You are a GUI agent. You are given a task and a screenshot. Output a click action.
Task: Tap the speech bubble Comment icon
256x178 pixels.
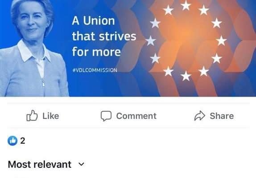pos(106,116)
